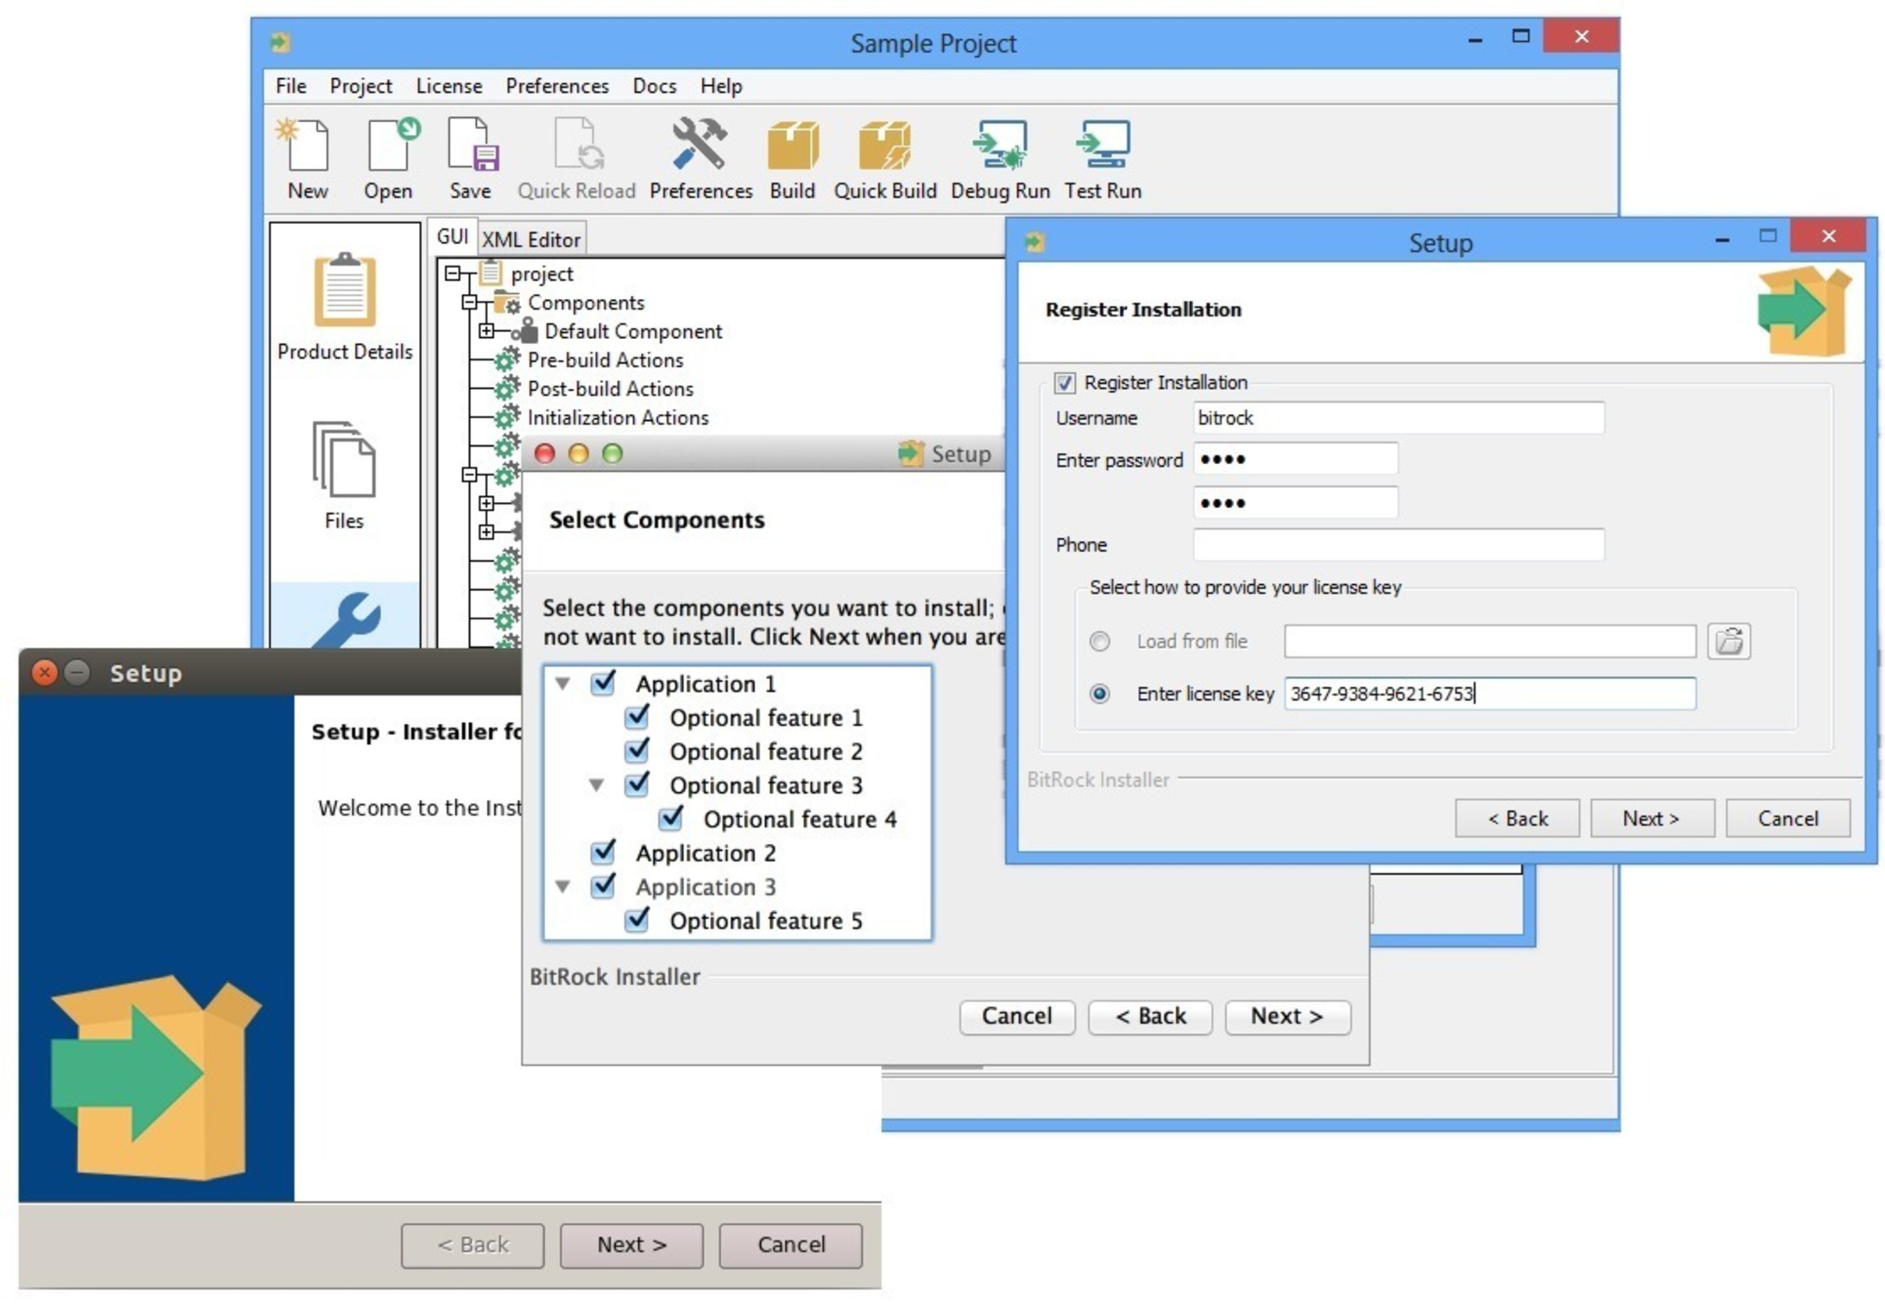Image resolution: width=1885 pixels, height=1308 pixels.
Task: Switch to the GUI tab
Action: coord(452,238)
